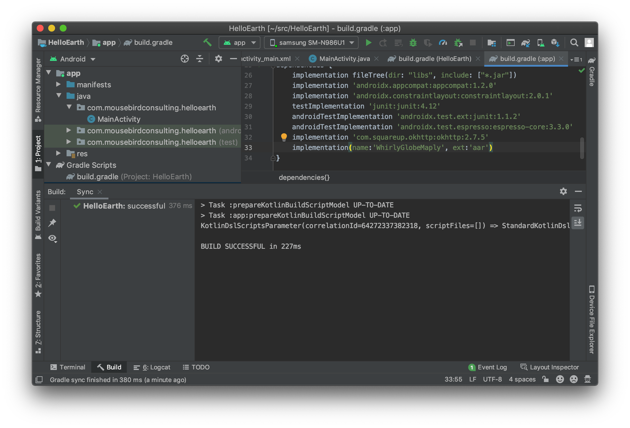Viewport: 630px width, 428px height.
Task: Open Build panel settings gear
Action: point(563,191)
